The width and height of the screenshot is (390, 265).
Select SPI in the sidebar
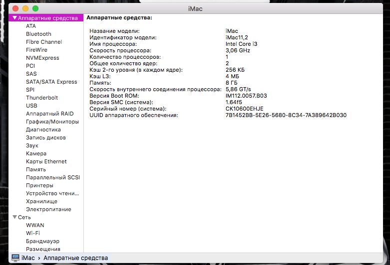[30, 90]
